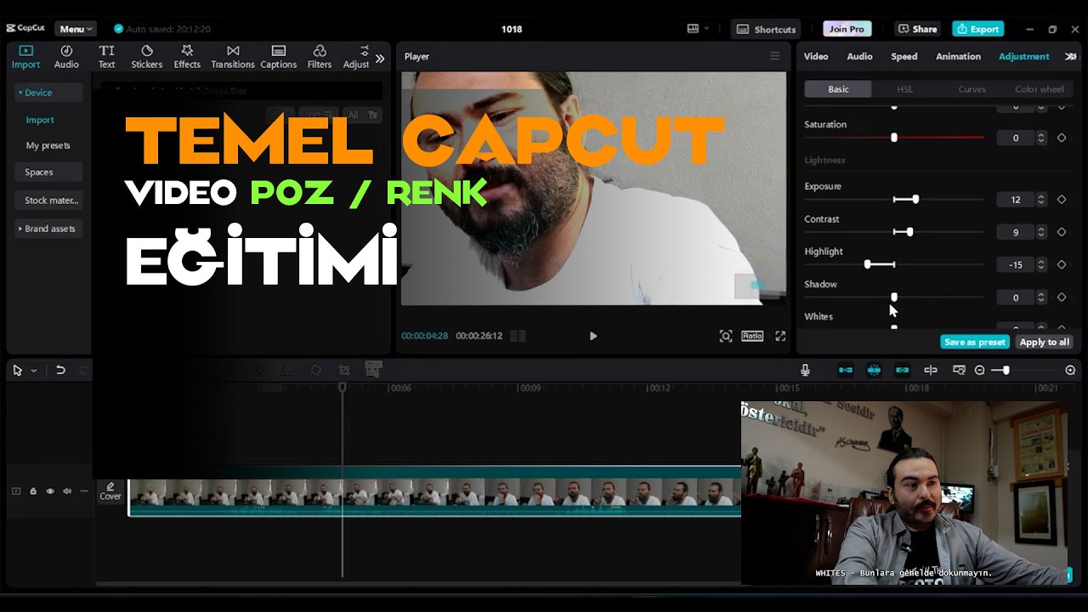Switch to the Audio inspector tab

click(859, 56)
